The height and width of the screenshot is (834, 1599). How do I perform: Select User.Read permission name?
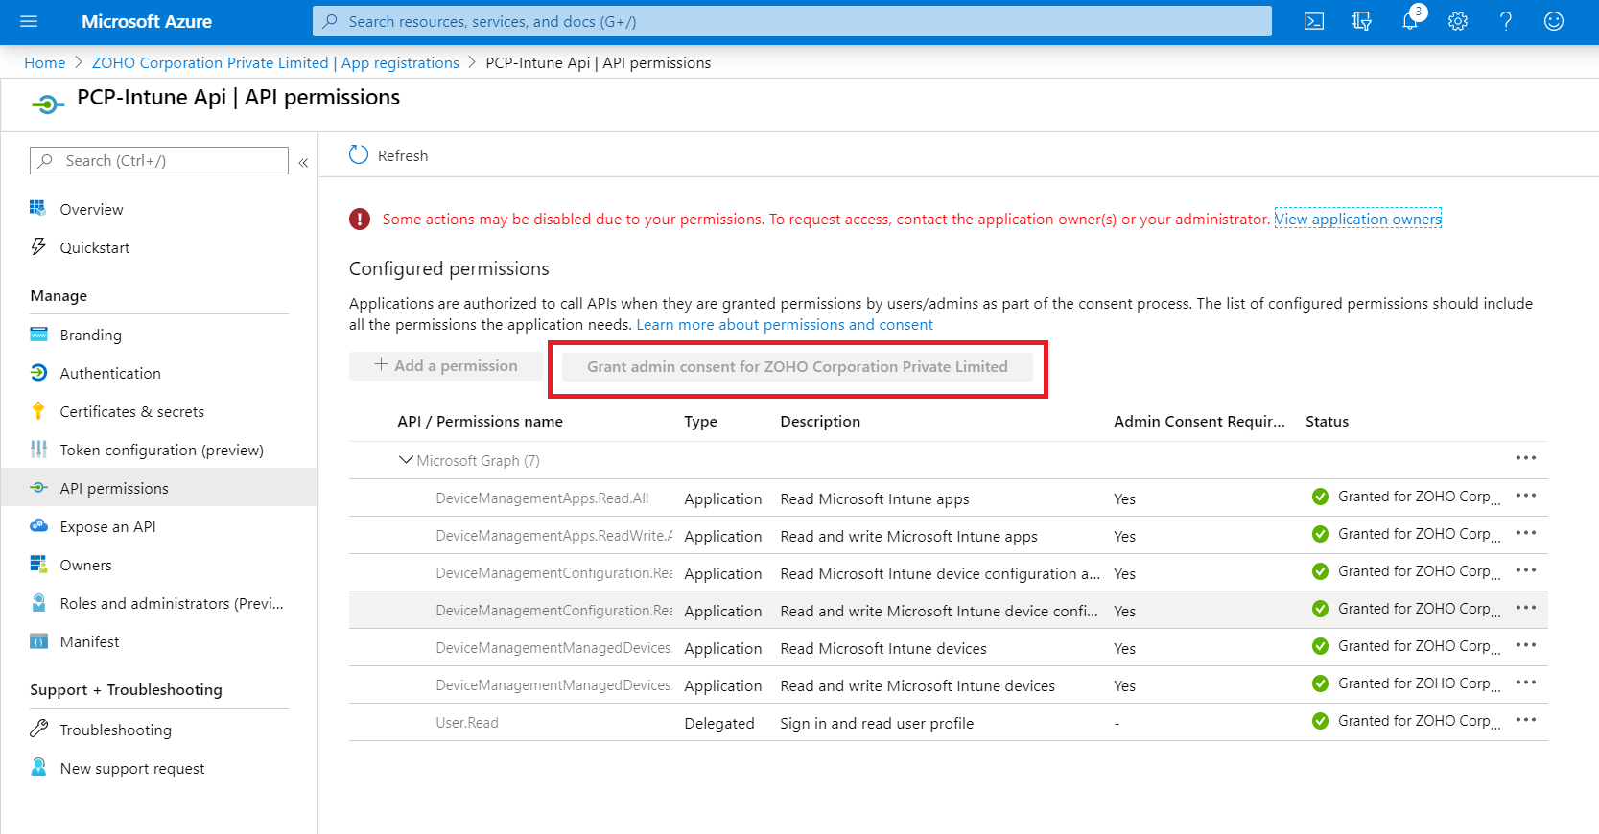pyautogui.click(x=467, y=722)
